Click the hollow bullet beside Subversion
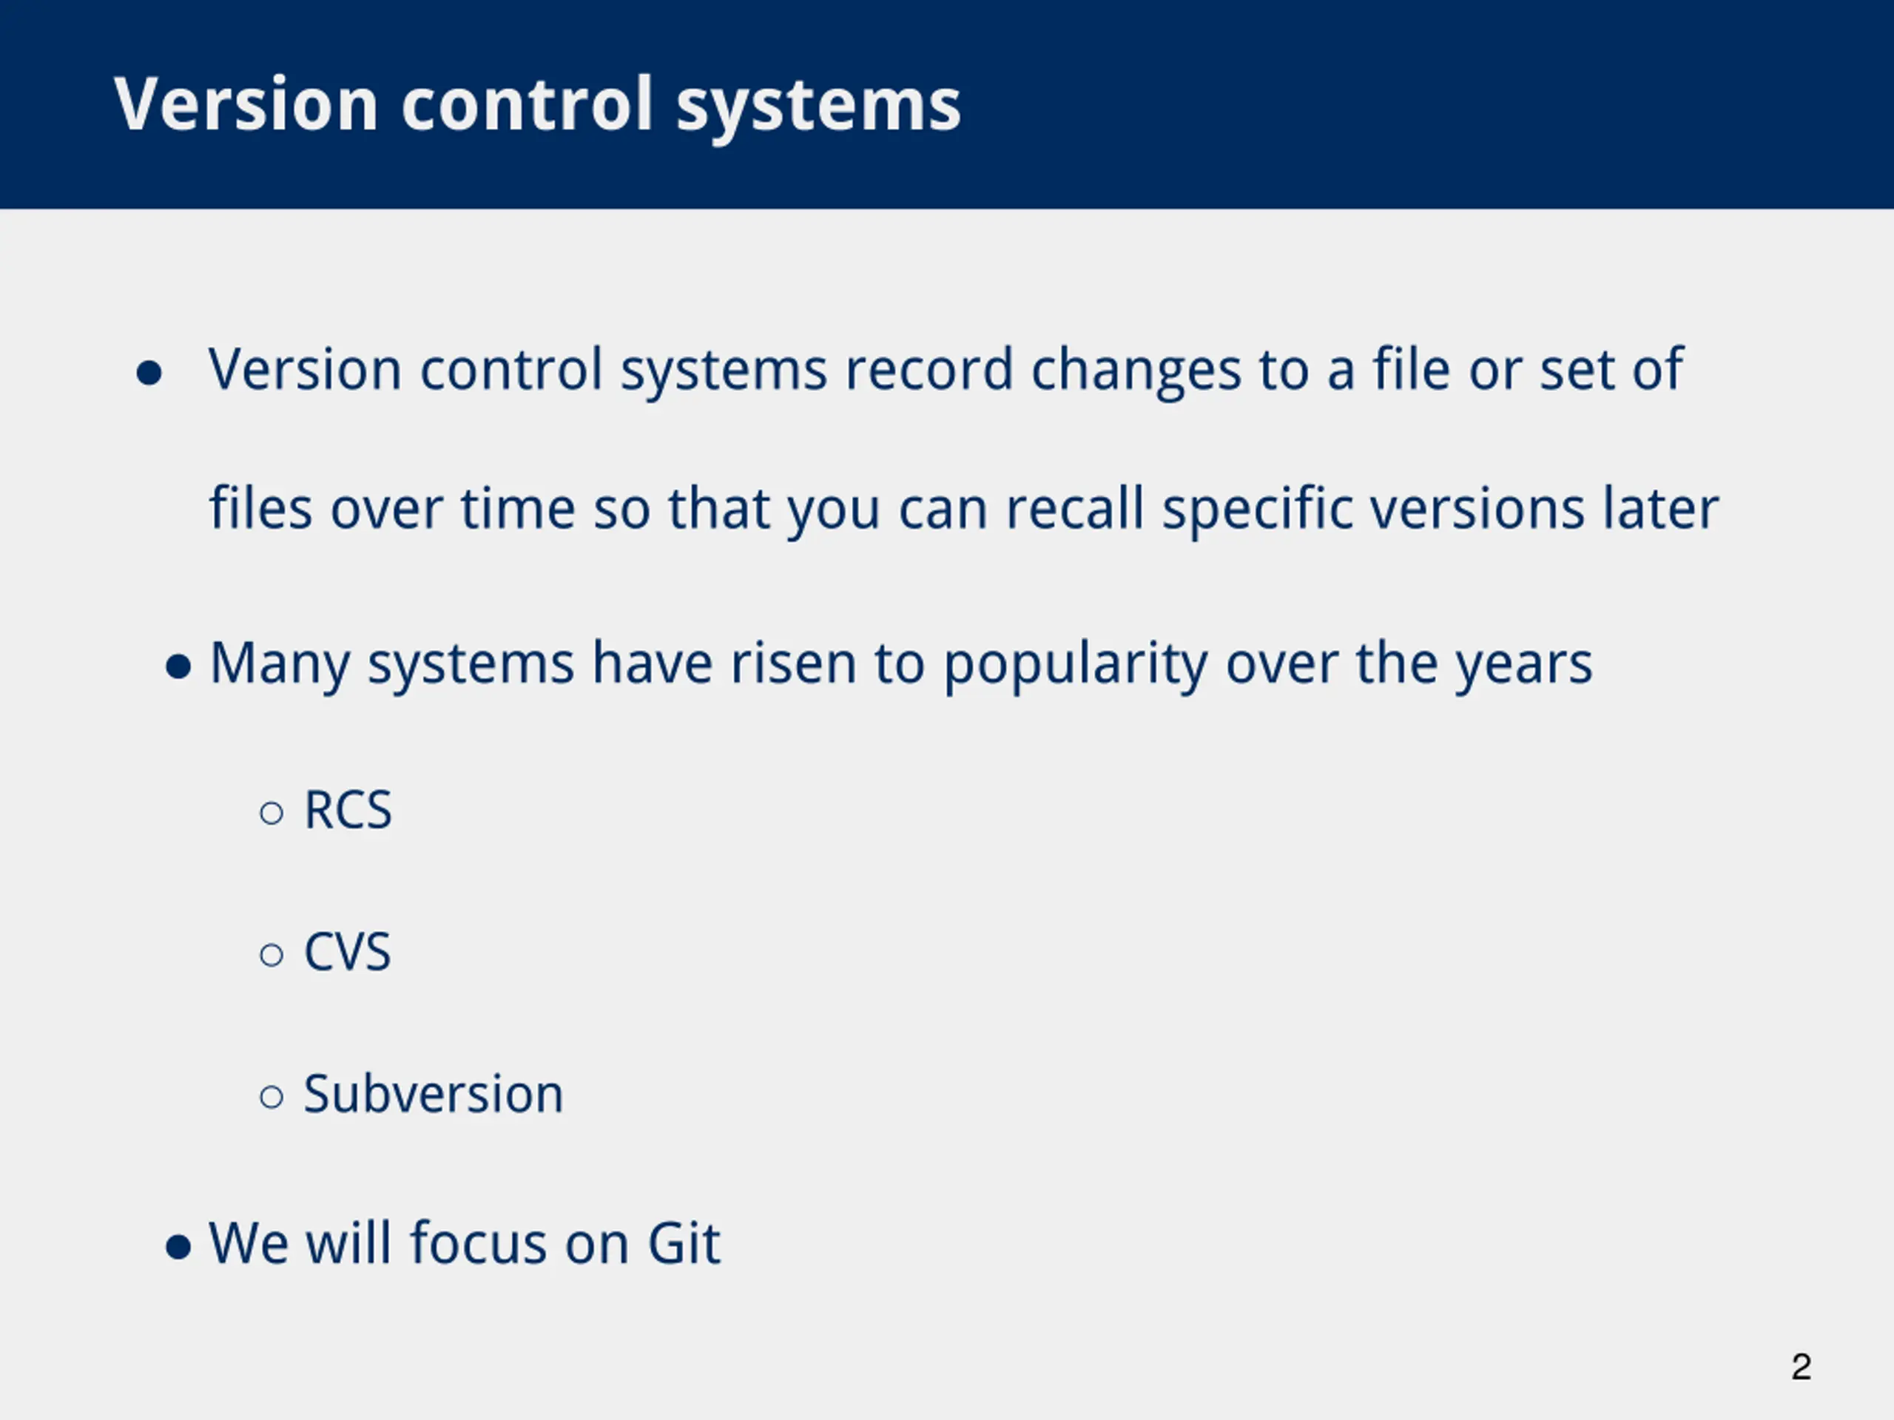Screen dimensions: 1894x1420 pos(272,1097)
